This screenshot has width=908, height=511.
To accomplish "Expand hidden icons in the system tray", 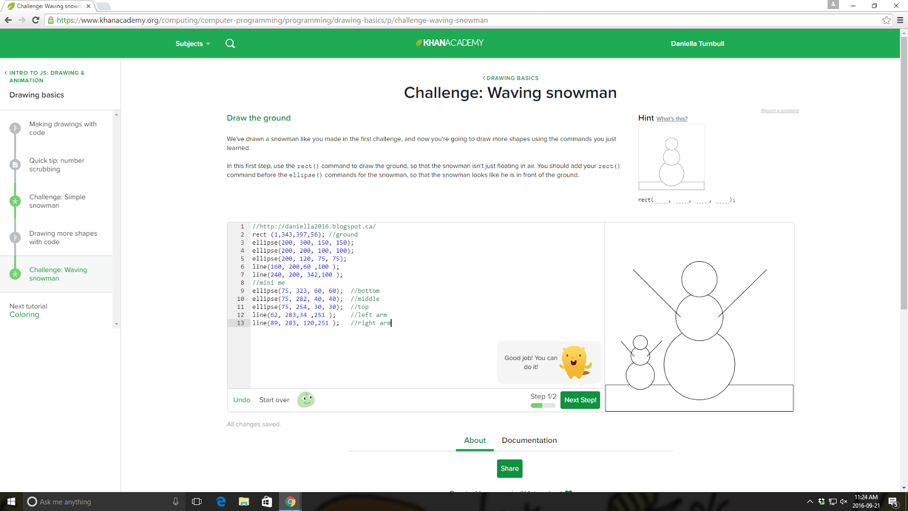I will click(x=810, y=501).
